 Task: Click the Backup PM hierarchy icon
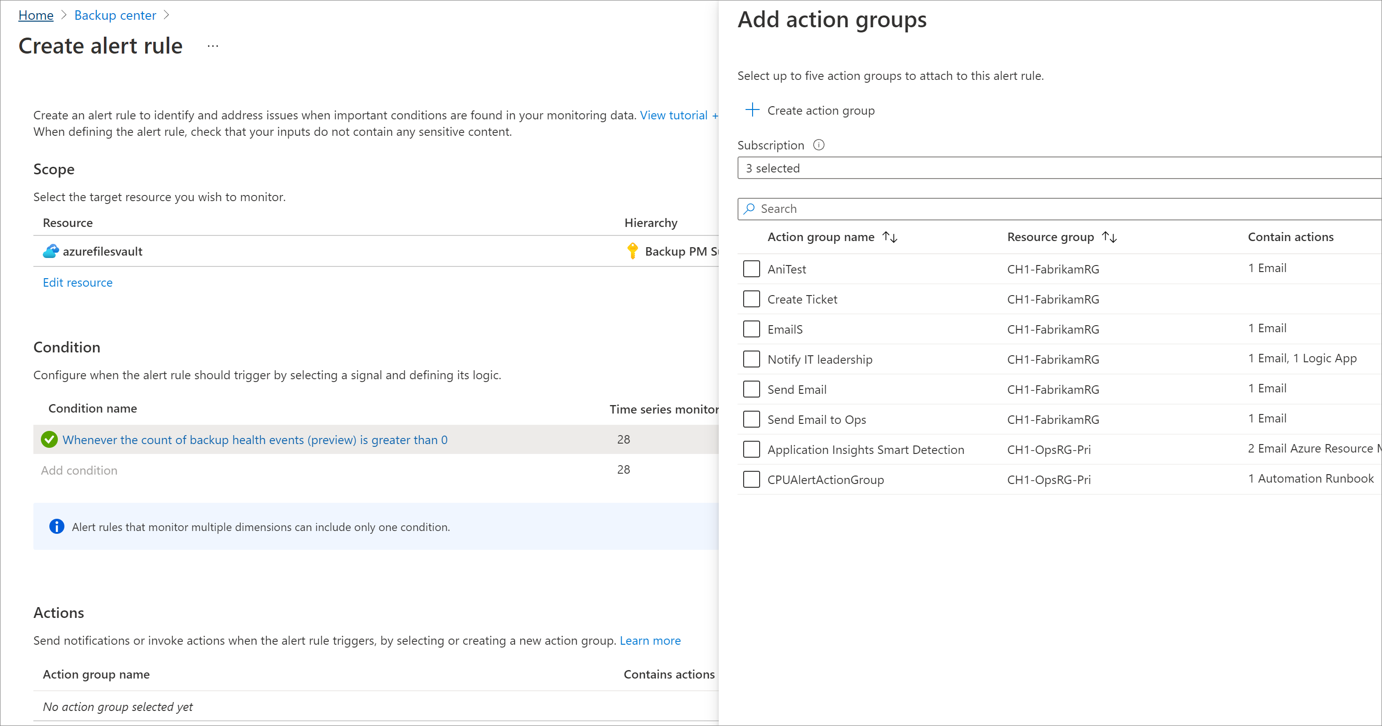634,251
